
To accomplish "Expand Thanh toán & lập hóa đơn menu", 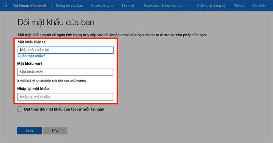I will coord(166,5).
